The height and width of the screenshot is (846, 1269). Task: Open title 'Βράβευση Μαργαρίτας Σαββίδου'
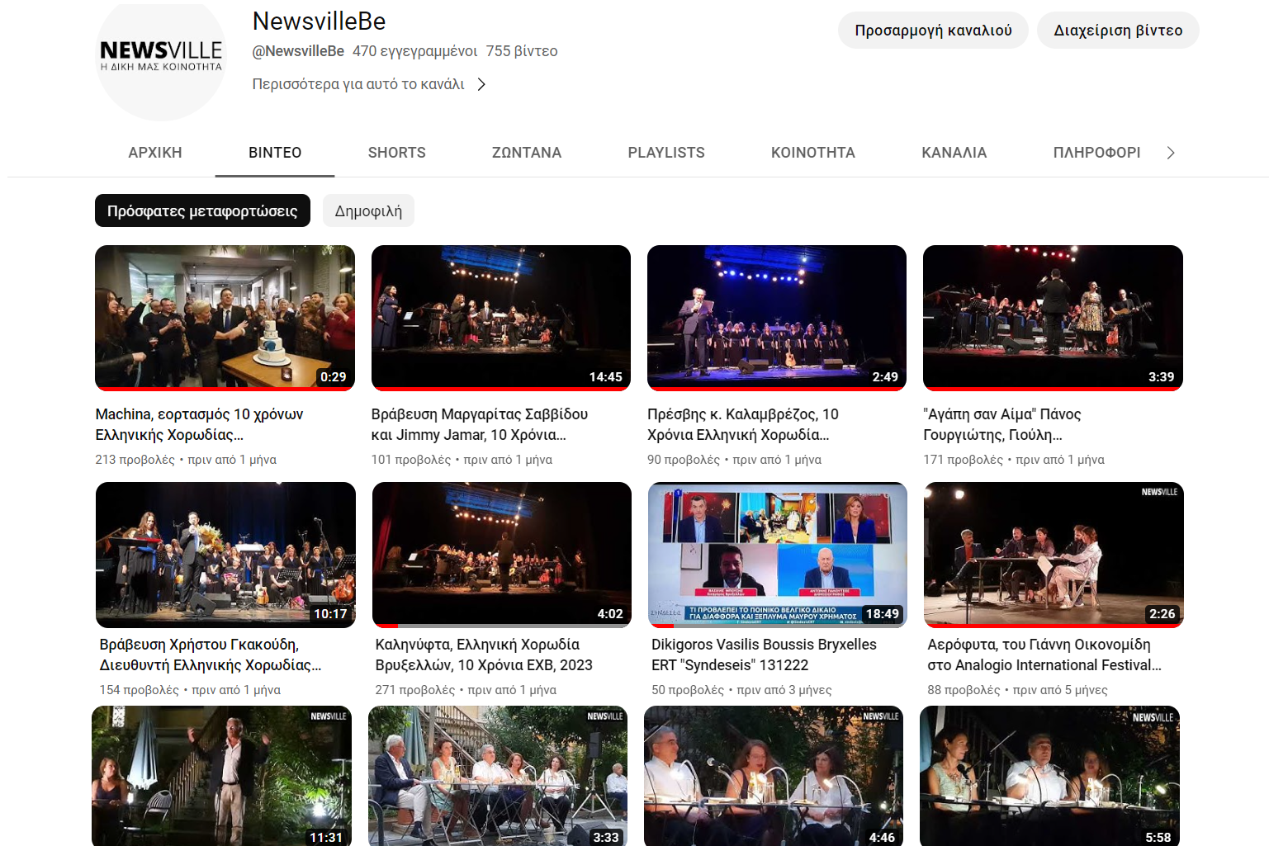tap(480, 424)
